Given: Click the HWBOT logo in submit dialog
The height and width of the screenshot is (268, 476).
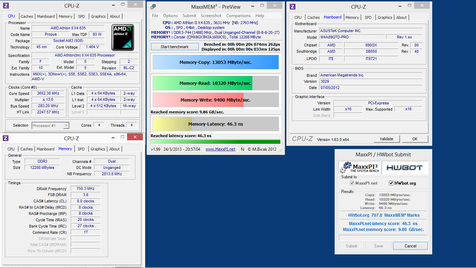Looking at the screenshot, I should 405,167.
